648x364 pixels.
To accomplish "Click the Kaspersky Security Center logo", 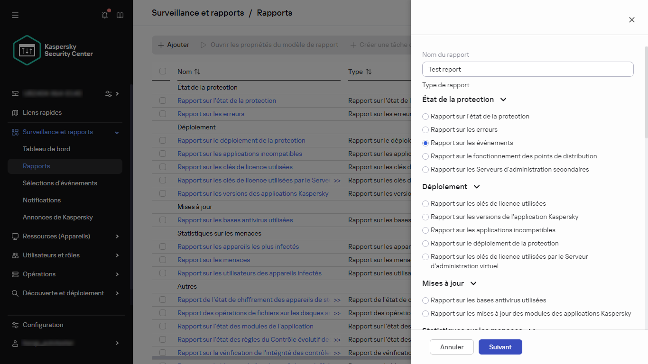I will point(28,50).
